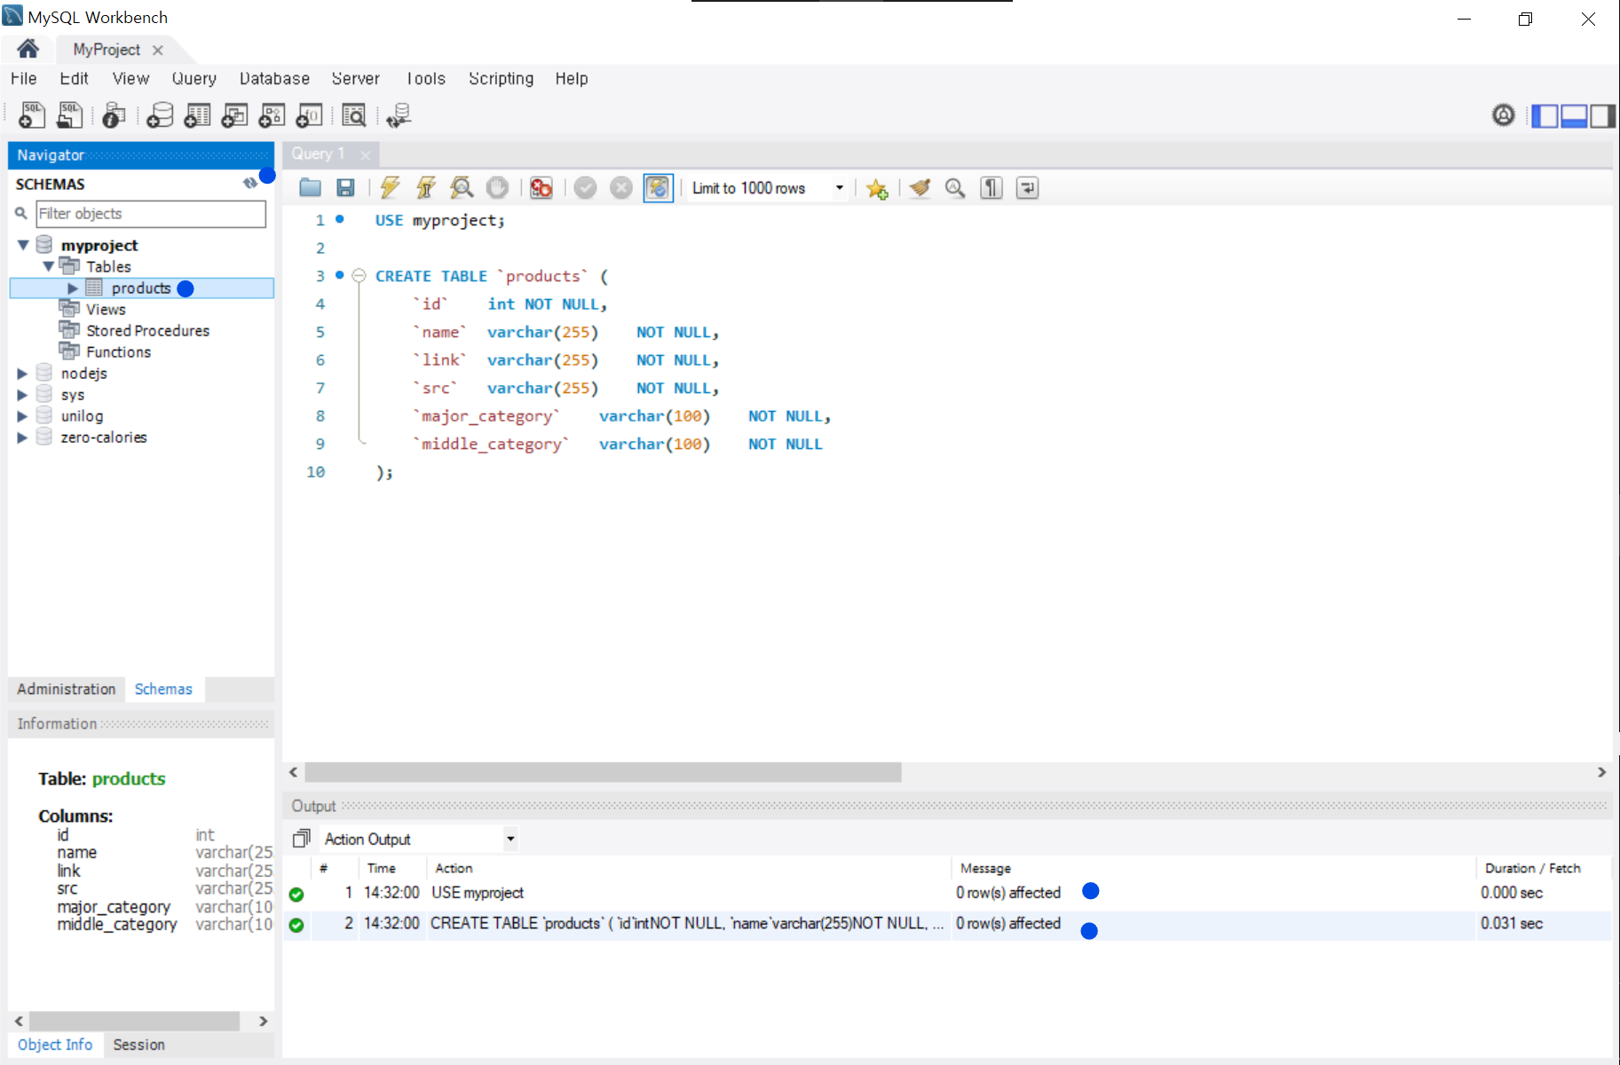This screenshot has height=1065, width=1620.
Task: Open the home screen tab icon
Action: 28,49
